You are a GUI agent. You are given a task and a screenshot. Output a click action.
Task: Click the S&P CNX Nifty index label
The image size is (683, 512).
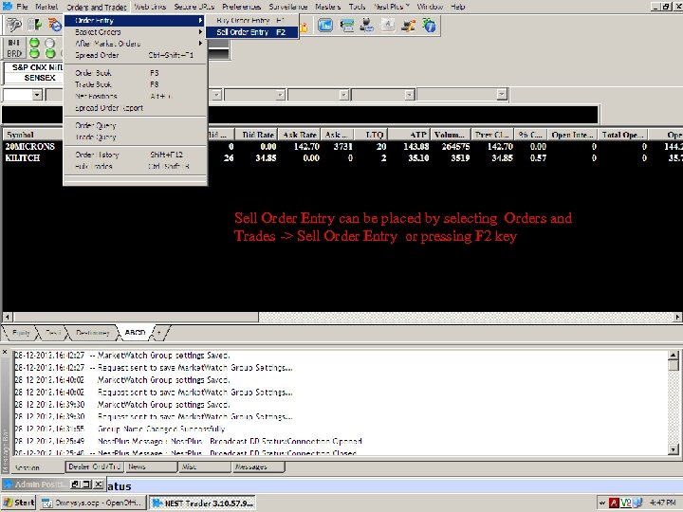pyautogui.click(x=37, y=67)
